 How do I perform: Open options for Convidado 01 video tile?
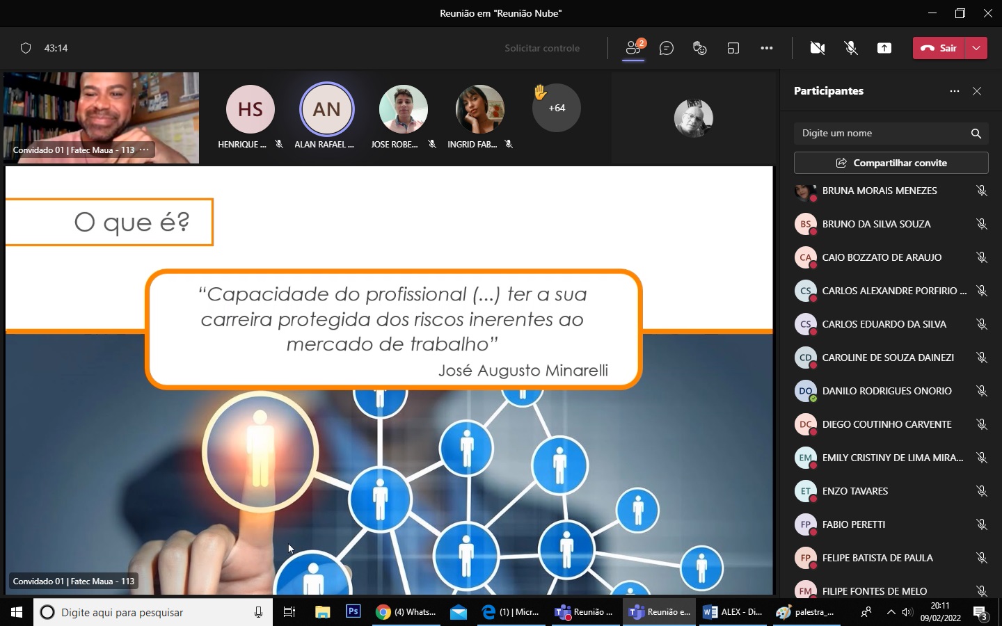144,150
